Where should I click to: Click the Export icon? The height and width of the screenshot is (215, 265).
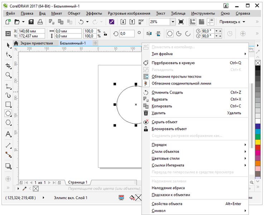coord(132,22)
